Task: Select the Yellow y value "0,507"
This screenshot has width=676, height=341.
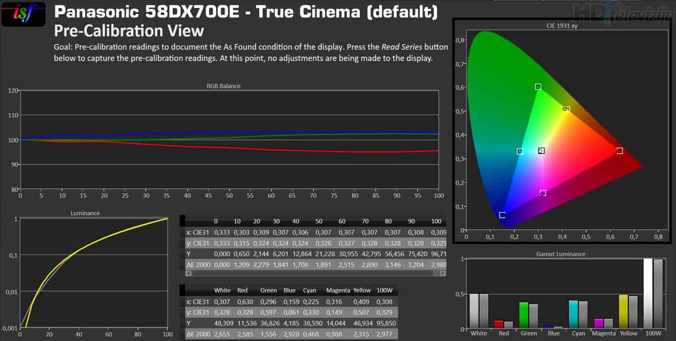Action: 362,312
